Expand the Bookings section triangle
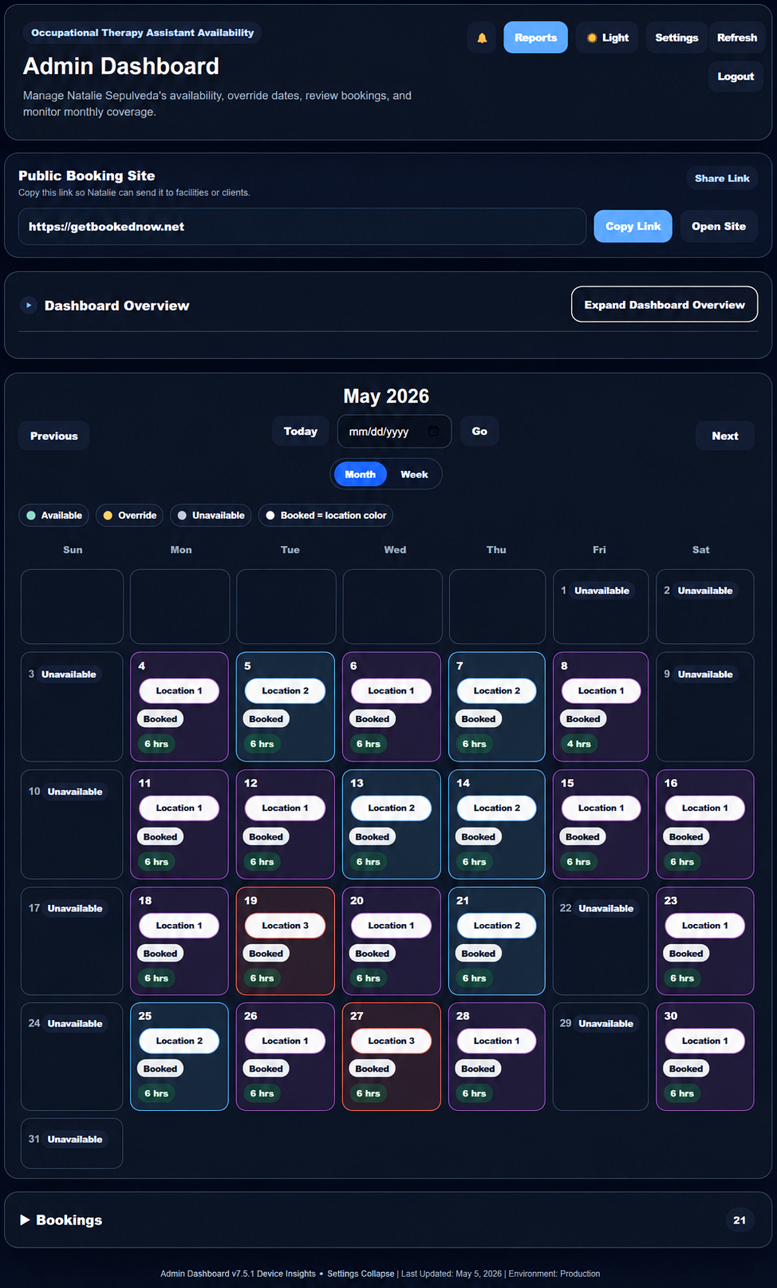 coord(25,1219)
